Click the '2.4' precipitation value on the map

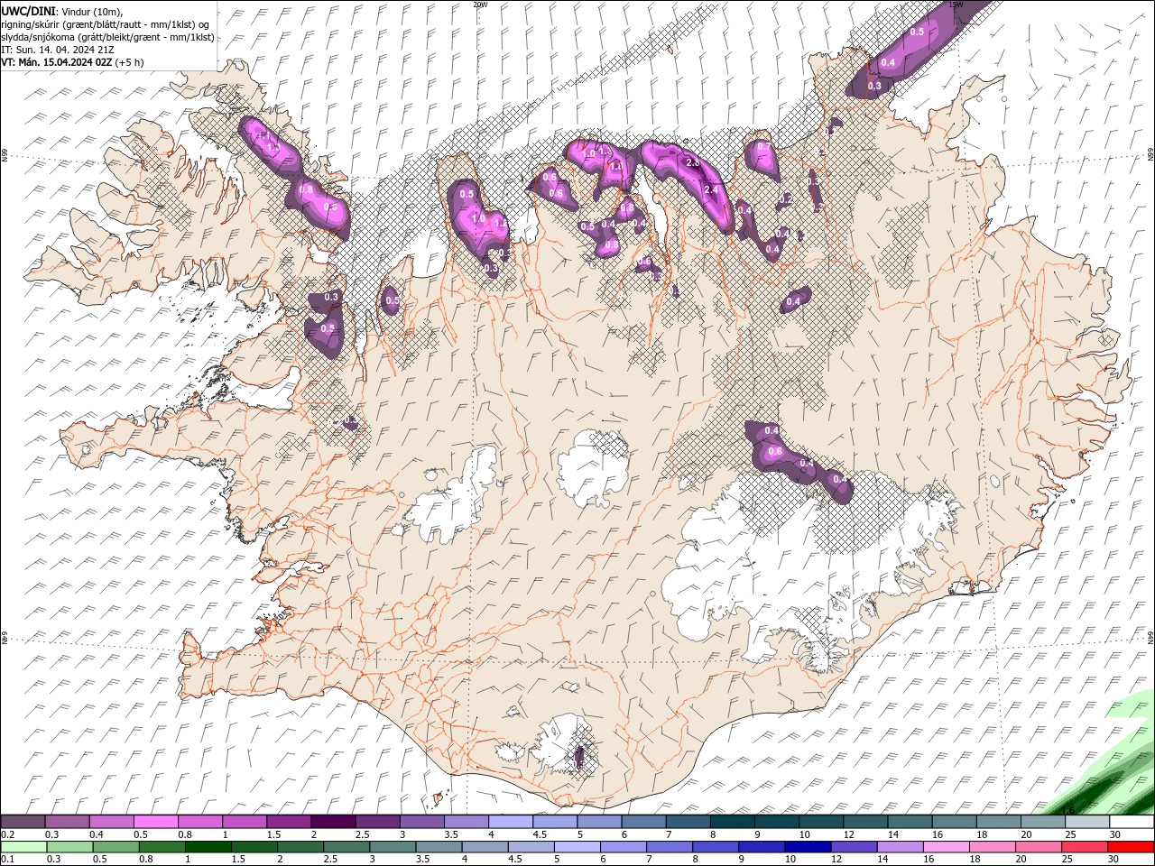pos(710,189)
